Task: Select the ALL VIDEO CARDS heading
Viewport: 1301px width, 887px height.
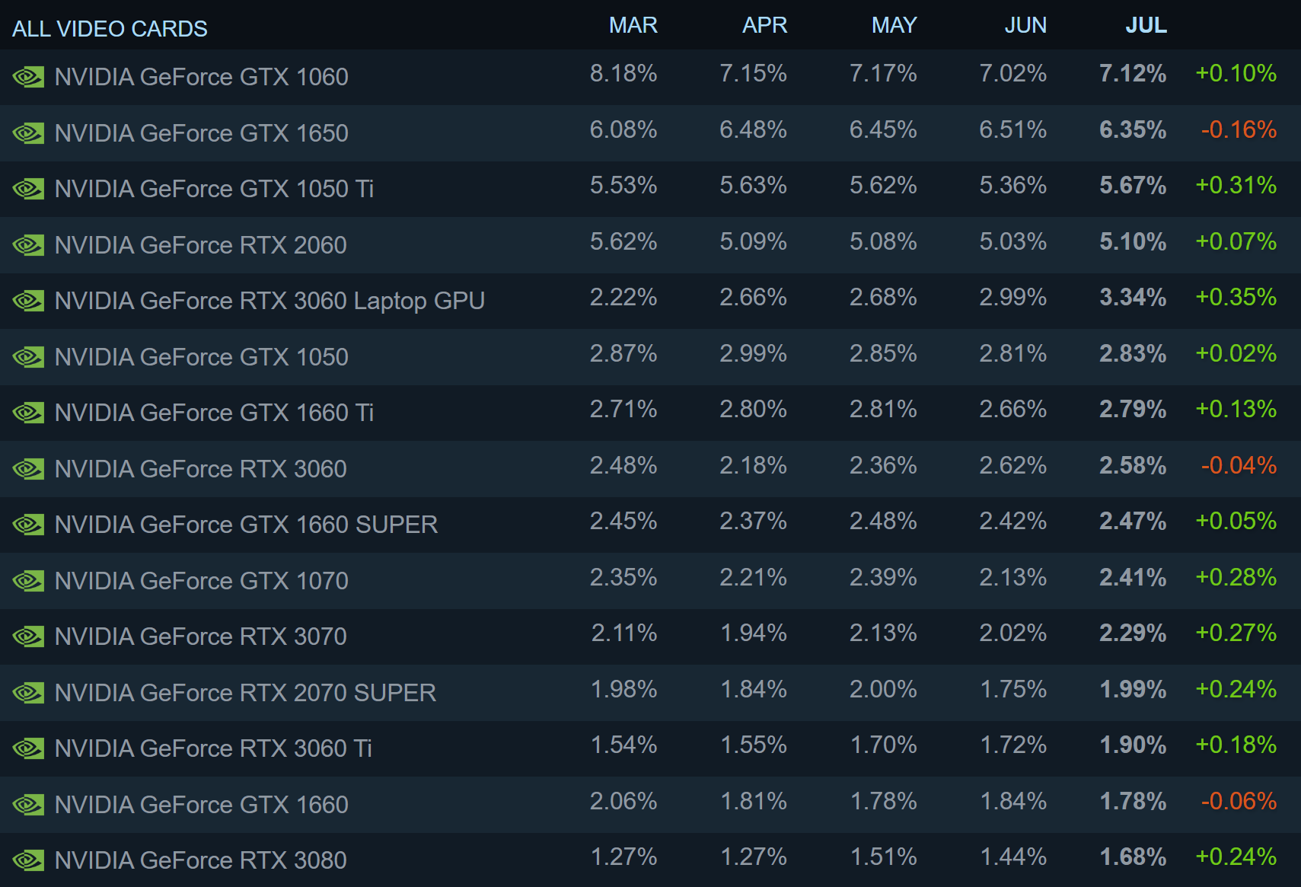Action: (110, 29)
